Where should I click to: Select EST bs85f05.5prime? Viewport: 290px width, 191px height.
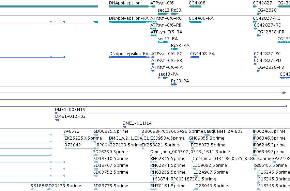270,165
